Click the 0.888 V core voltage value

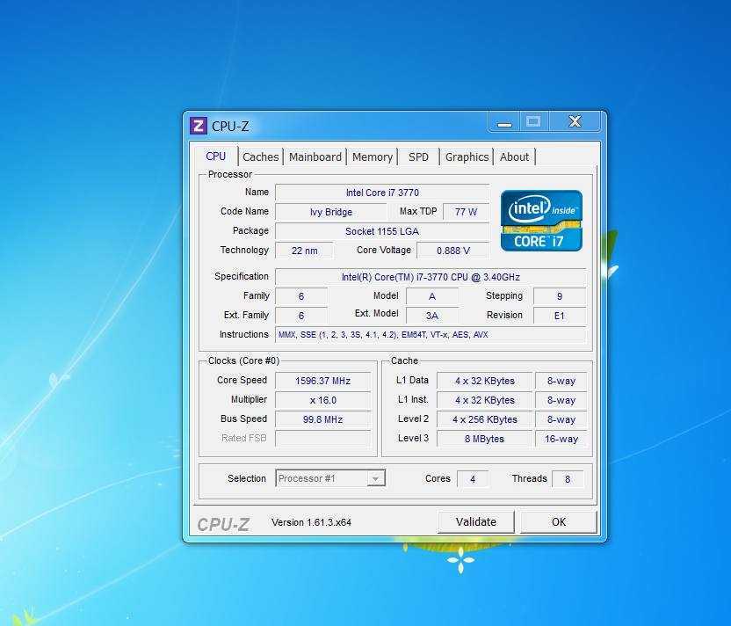pyautogui.click(x=453, y=251)
